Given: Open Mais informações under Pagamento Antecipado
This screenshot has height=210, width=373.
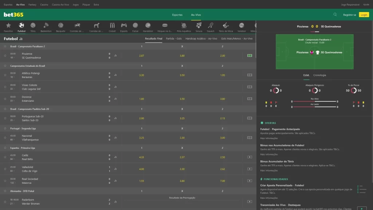Looking at the screenshot, I should (x=269, y=138).
